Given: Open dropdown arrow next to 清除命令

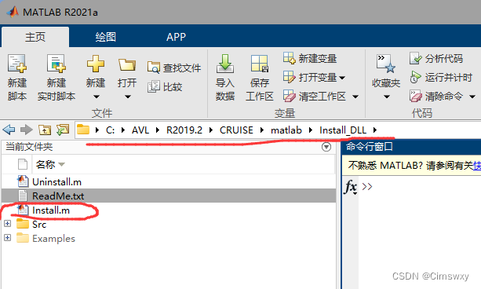Looking at the screenshot, I should tap(472, 97).
